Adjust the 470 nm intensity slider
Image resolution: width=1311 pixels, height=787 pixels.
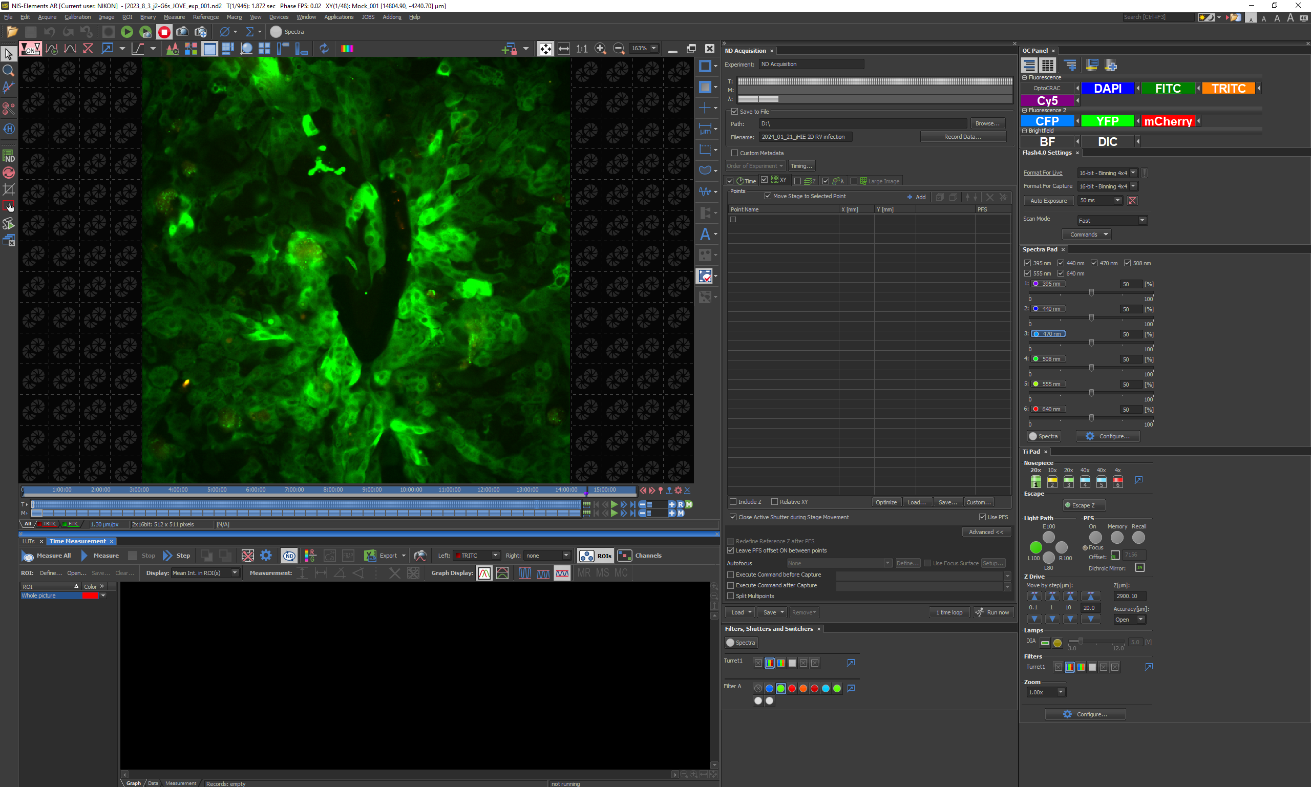pyautogui.click(x=1091, y=343)
